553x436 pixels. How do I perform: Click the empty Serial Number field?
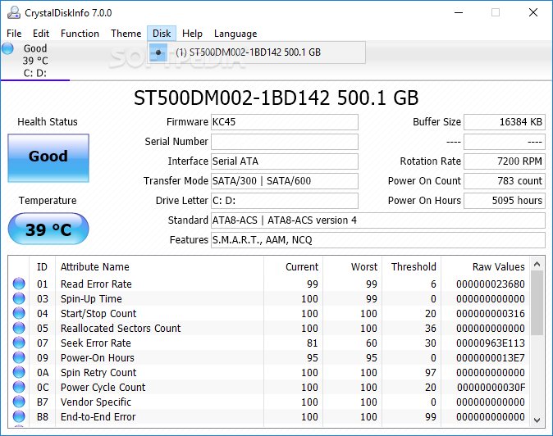(x=285, y=142)
